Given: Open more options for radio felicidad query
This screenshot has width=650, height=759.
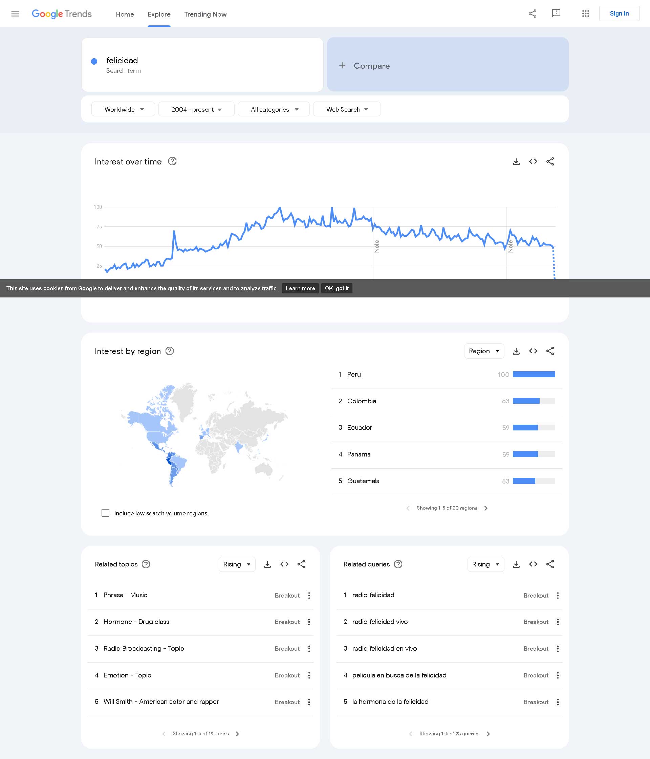Looking at the screenshot, I should 558,595.
